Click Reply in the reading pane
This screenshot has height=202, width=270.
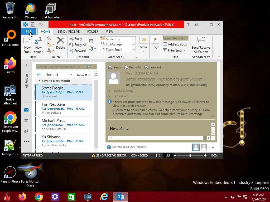point(115,67)
